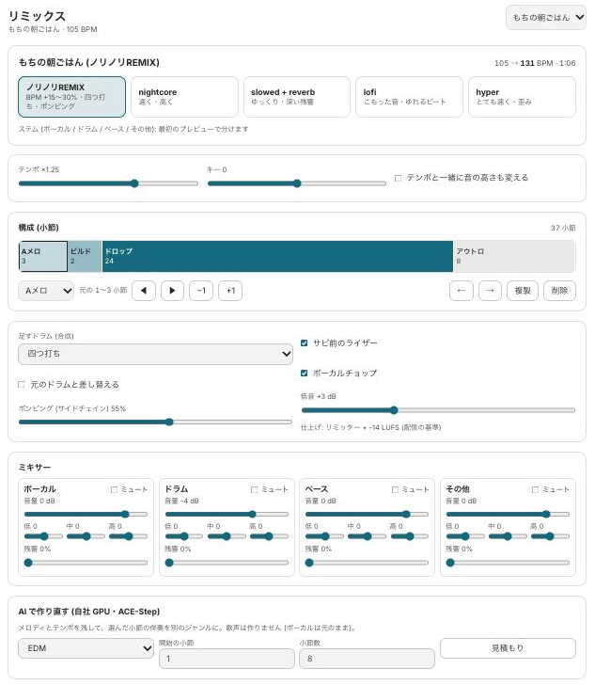Toggle サビ前のライザー checkbox
The height and width of the screenshot is (685, 595).
305,342
